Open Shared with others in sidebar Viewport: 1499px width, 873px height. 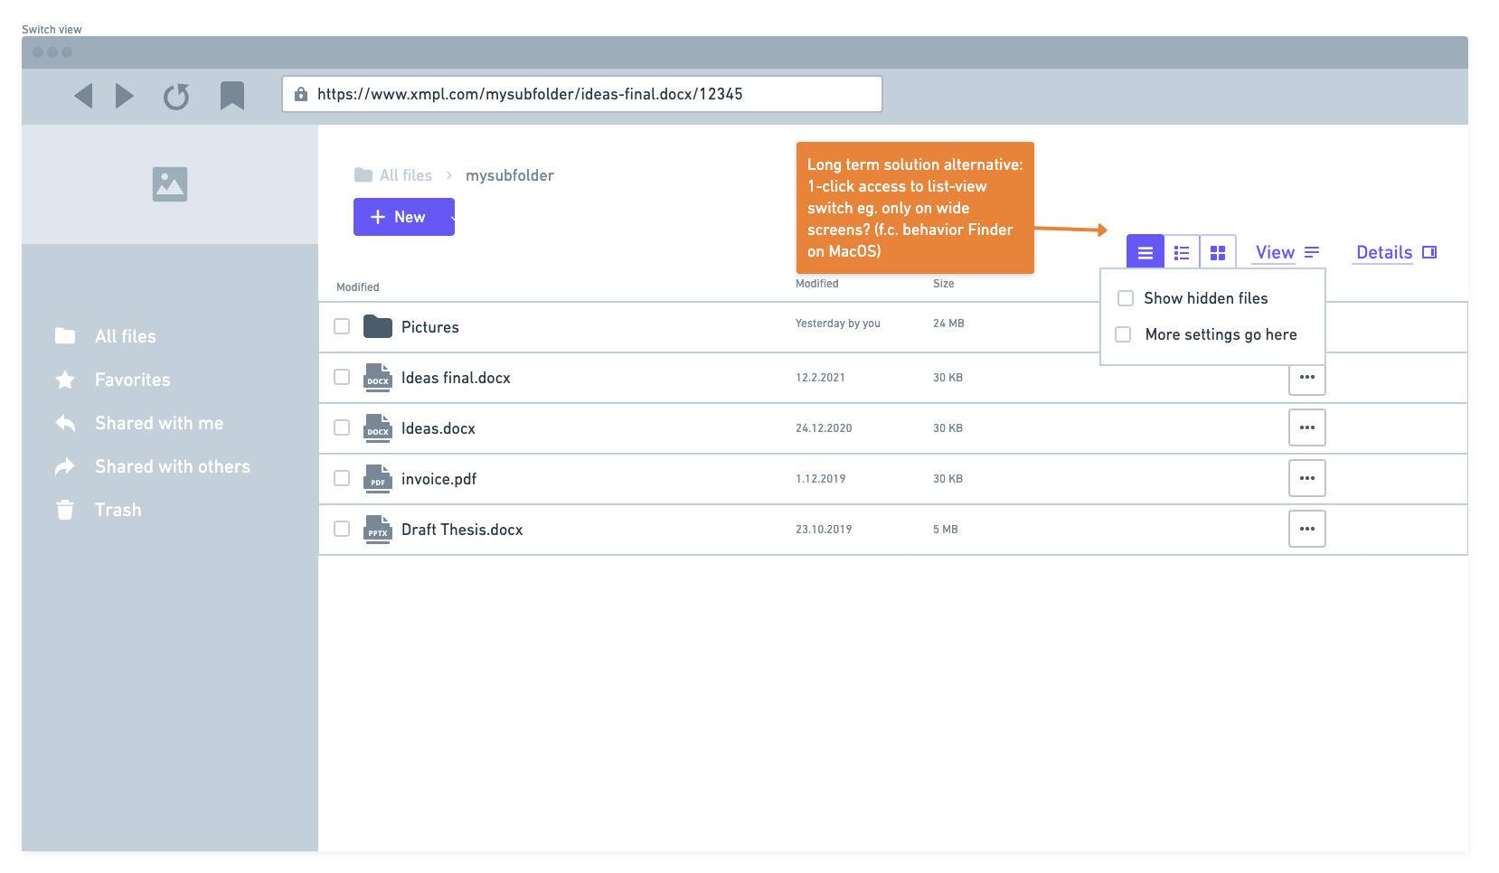point(173,466)
